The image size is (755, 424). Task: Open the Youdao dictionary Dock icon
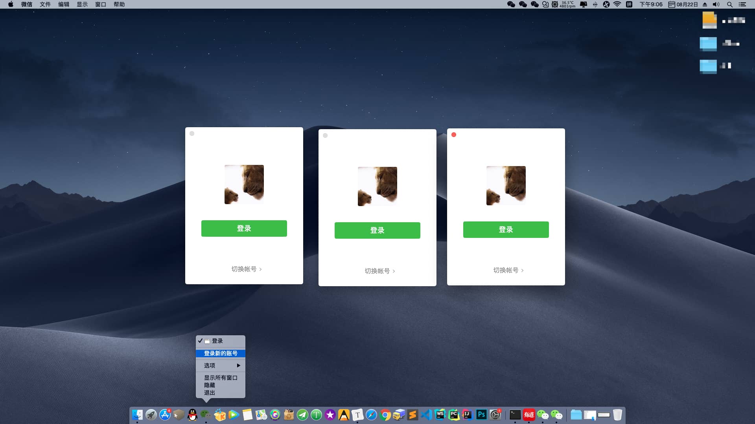pos(529,415)
